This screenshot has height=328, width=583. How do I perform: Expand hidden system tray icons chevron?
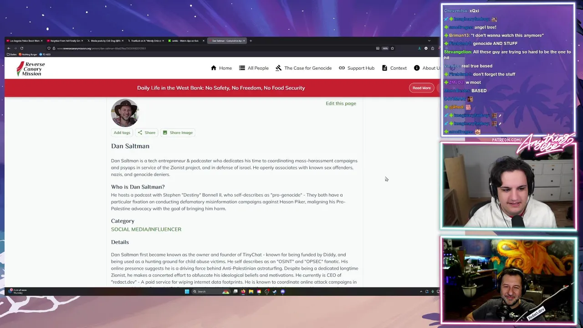tap(421, 292)
